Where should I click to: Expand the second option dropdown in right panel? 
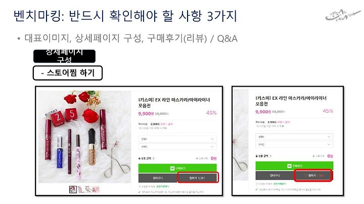pyautogui.click(x=294, y=145)
